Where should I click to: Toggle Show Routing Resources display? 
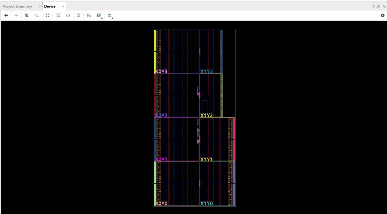pos(78,15)
